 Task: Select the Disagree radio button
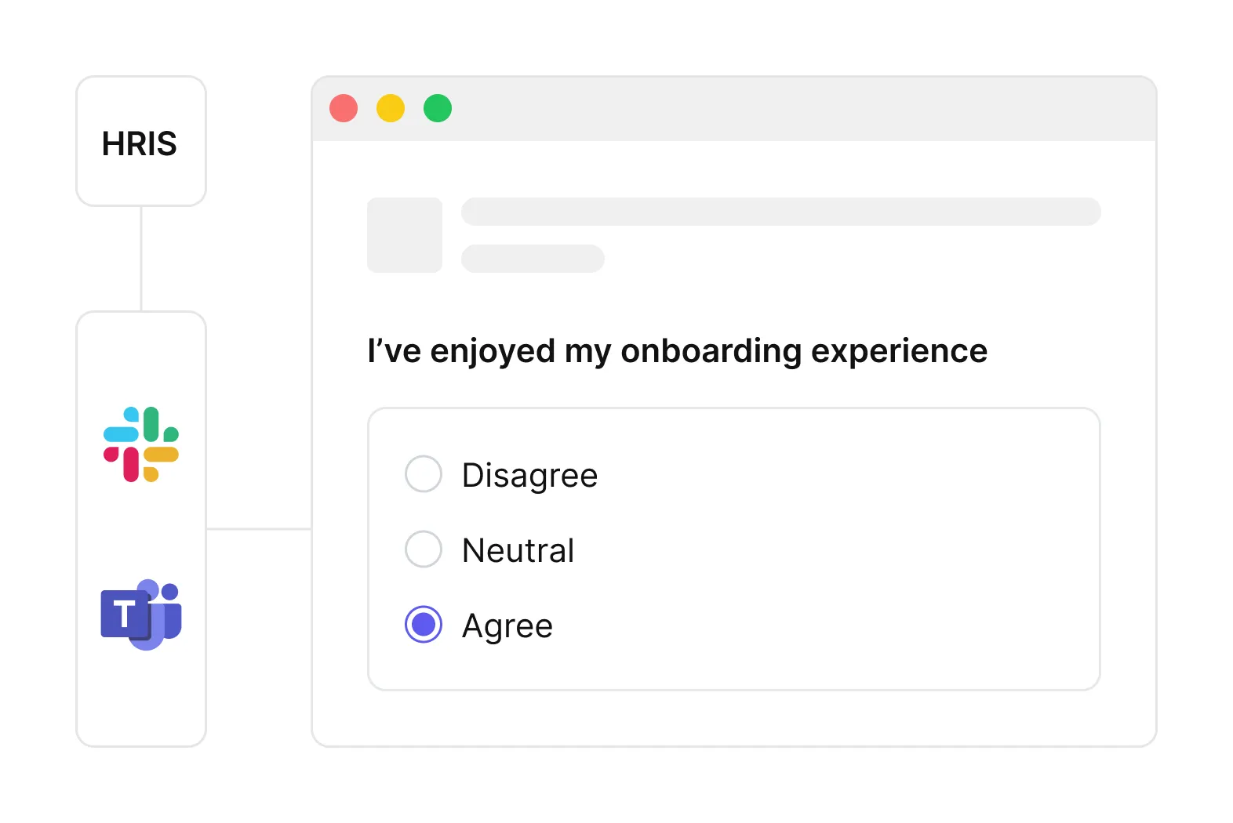click(424, 474)
